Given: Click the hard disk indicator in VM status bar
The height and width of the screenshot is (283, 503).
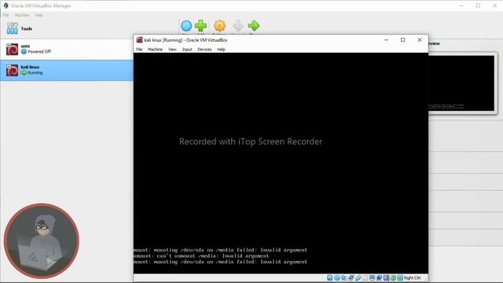Looking at the screenshot, I should pos(330,277).
